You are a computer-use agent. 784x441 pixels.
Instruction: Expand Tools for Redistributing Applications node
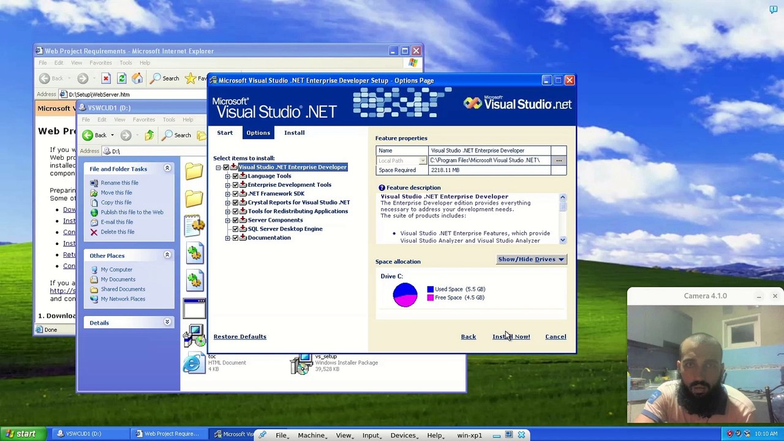227,211
